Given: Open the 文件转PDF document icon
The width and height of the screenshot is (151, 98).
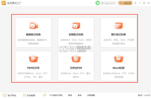Looking at the screenshot, I should pyautogui.click(x=76, y=59).
